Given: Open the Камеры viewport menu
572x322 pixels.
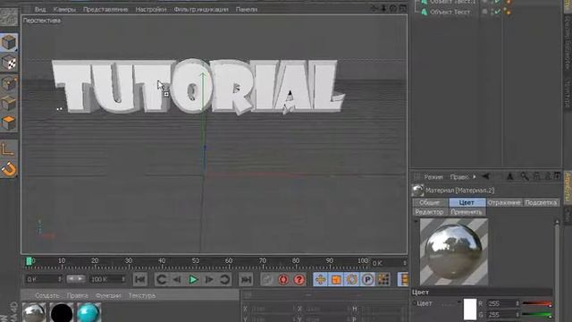Looking at the screenshot, I should pyautogui.click(x=64, y=10).
